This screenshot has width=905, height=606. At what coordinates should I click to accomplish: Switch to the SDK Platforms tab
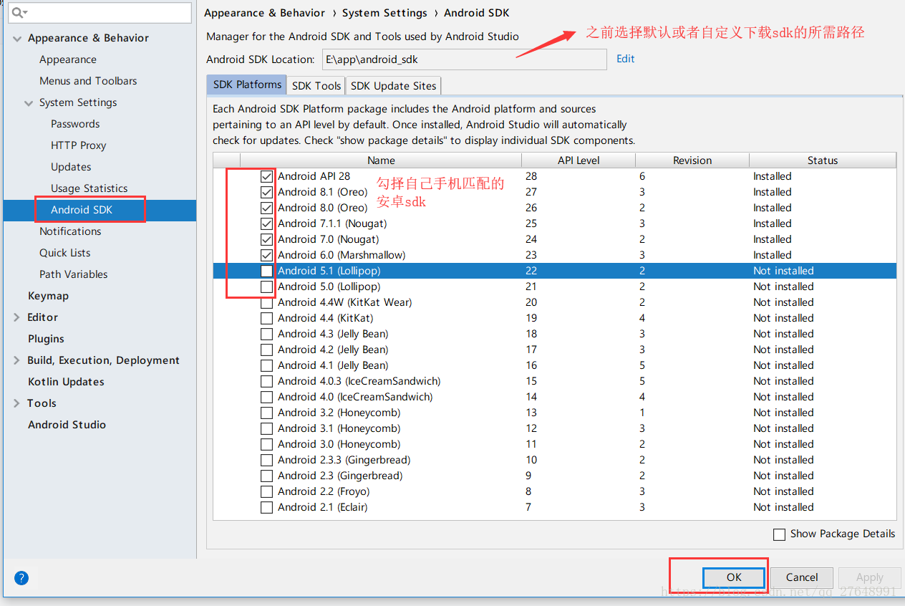click(247, 85)
